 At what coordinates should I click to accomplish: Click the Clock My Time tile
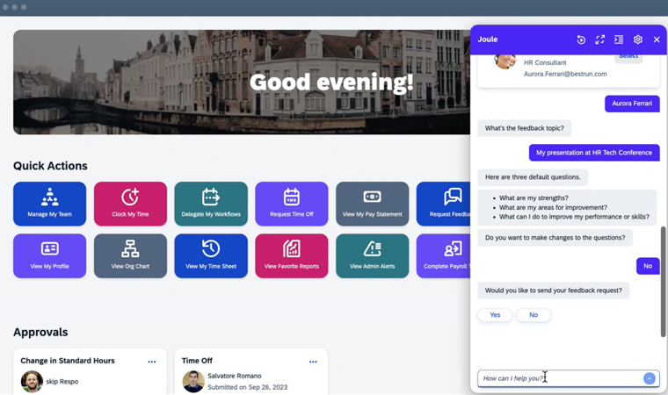coord(130,204)
